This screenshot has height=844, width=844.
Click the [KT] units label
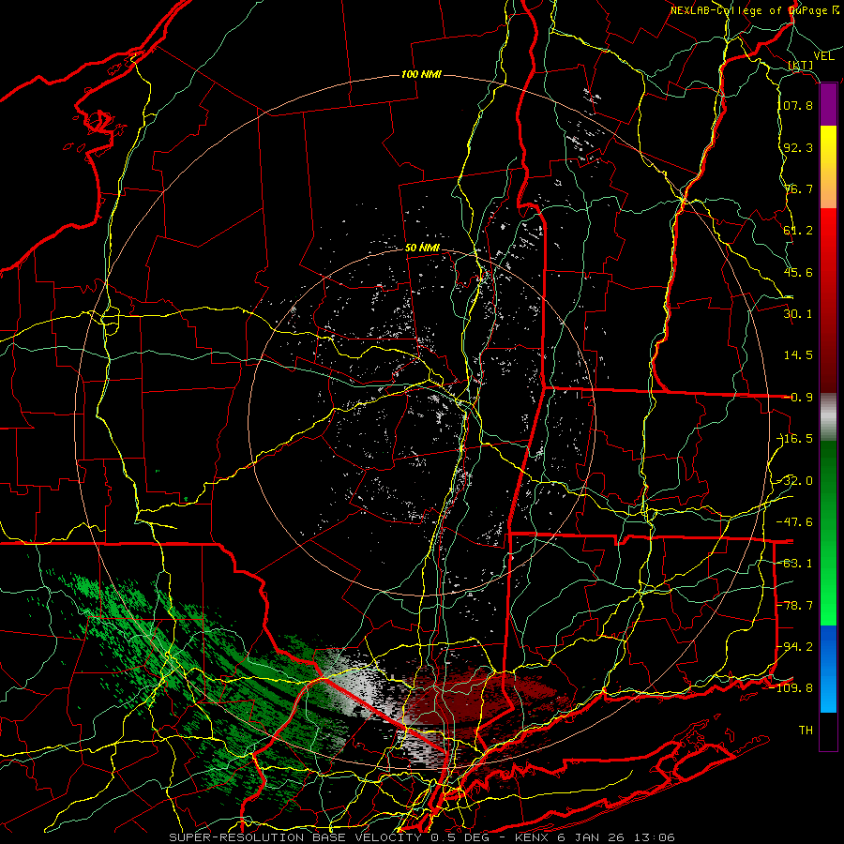pyautogui.click(x=801, y=65)
